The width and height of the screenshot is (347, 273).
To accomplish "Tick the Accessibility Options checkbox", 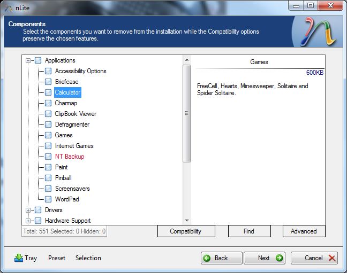I will pyautogui.click(x=48, y=71).
